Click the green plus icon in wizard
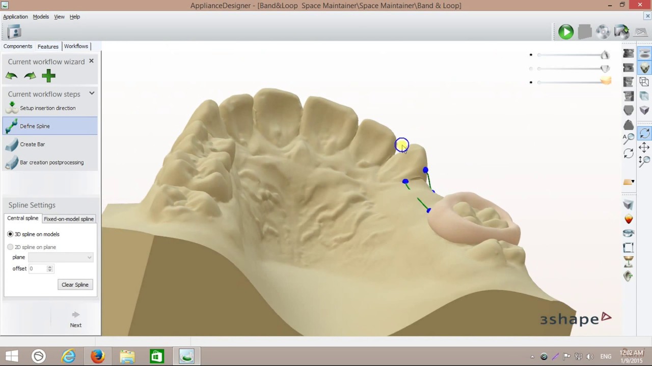This screenshot has width=652, height=366. 48,76
